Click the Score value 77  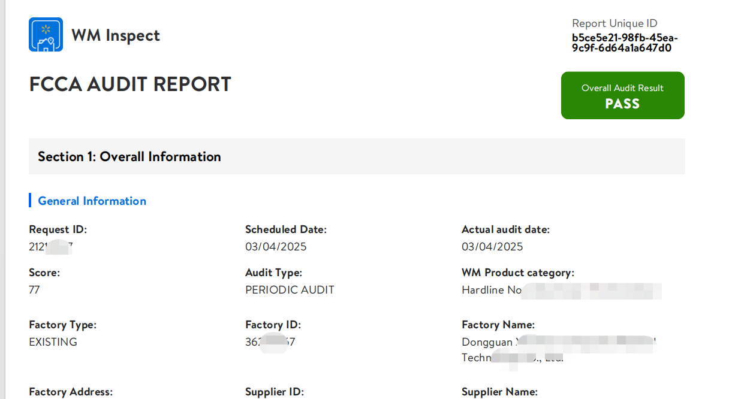34,290
